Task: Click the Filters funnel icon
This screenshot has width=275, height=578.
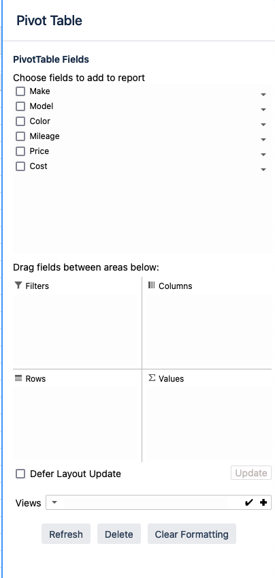Action: click(18, 286)
